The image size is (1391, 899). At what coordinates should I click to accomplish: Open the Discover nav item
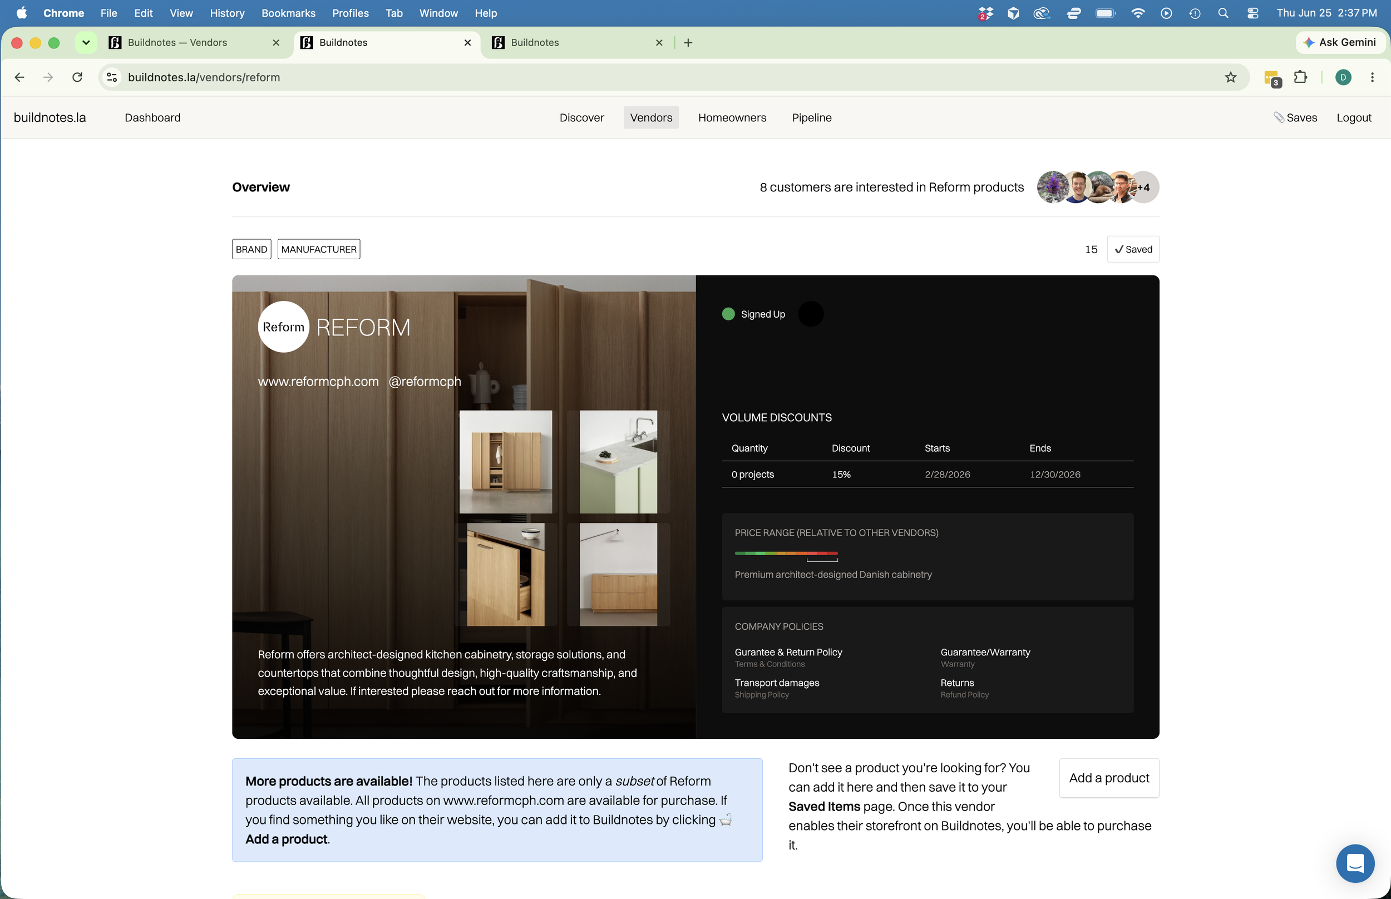tap(581, 117)
